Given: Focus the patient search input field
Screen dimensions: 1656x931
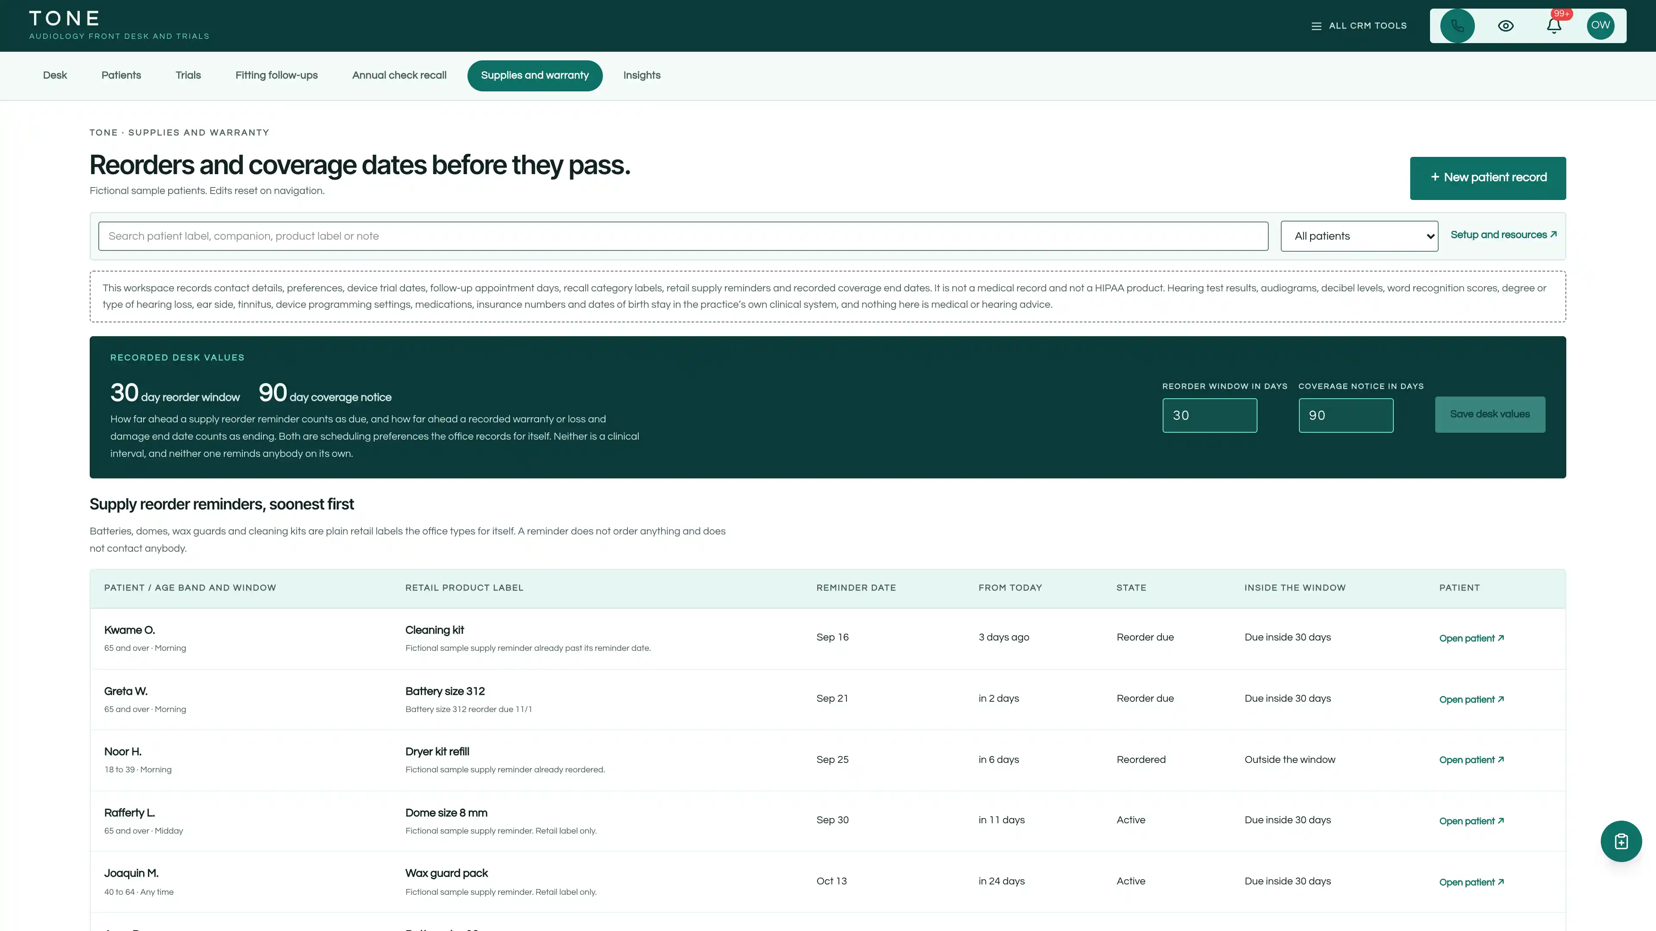Looking at the screenshot, I should pyautogui.click(x=683, y=236).
